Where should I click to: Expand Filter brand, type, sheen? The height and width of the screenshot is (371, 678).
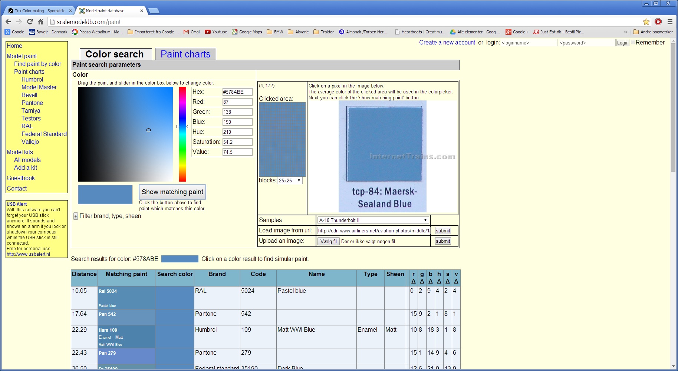[x=76, y=216]
